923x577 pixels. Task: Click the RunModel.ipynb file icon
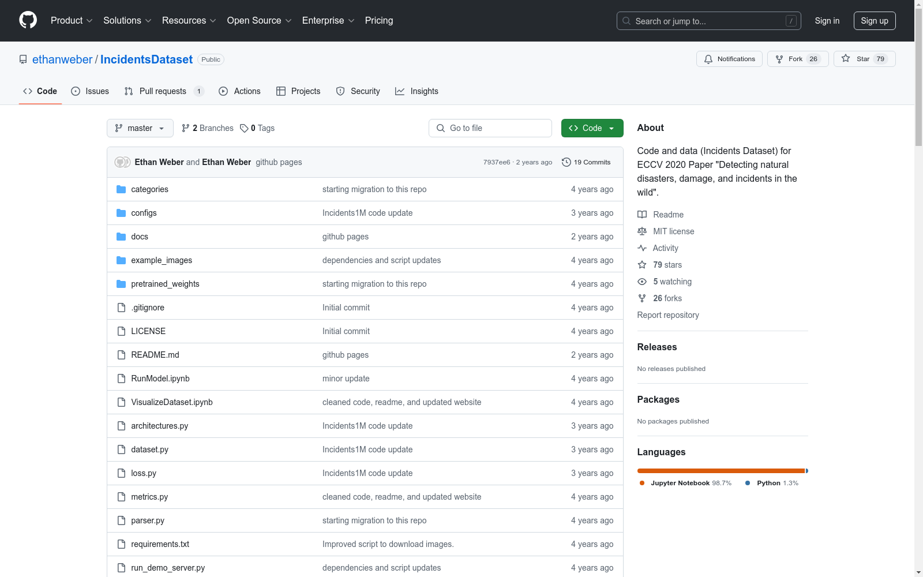(x=121, y=379)
